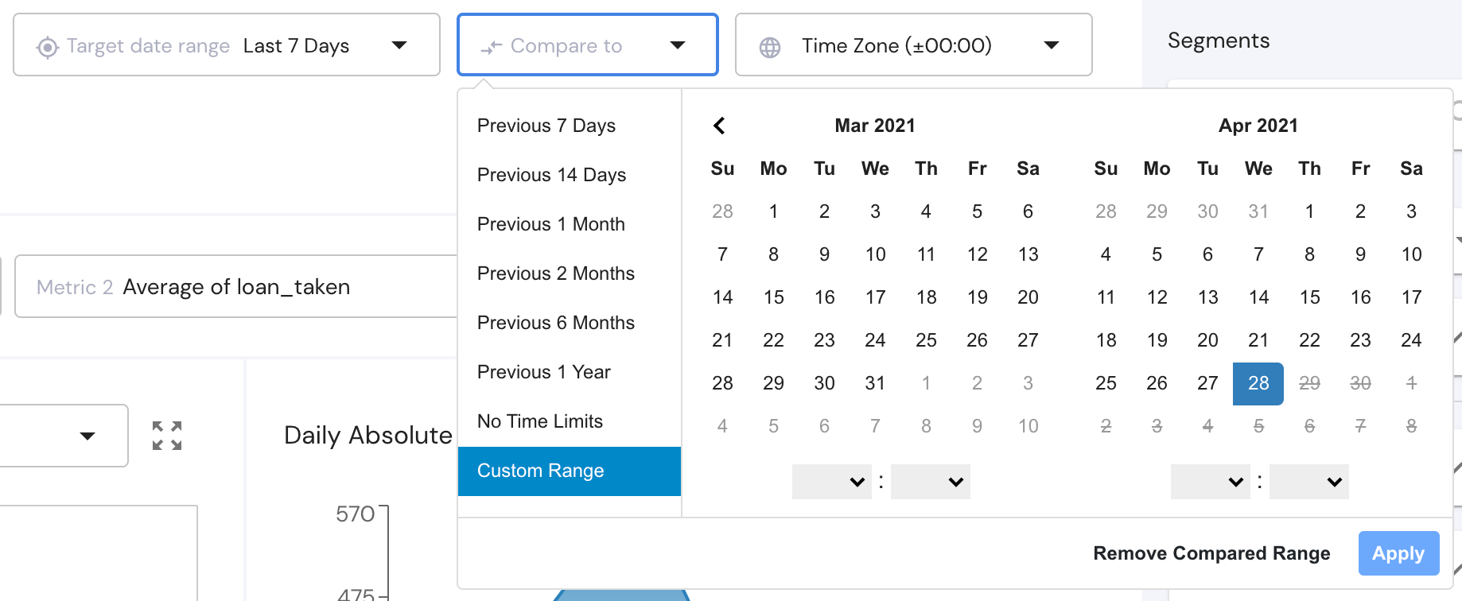
Task: Pick March 15 in Mar 2021 calendar
Action: [x=773, y=297]
